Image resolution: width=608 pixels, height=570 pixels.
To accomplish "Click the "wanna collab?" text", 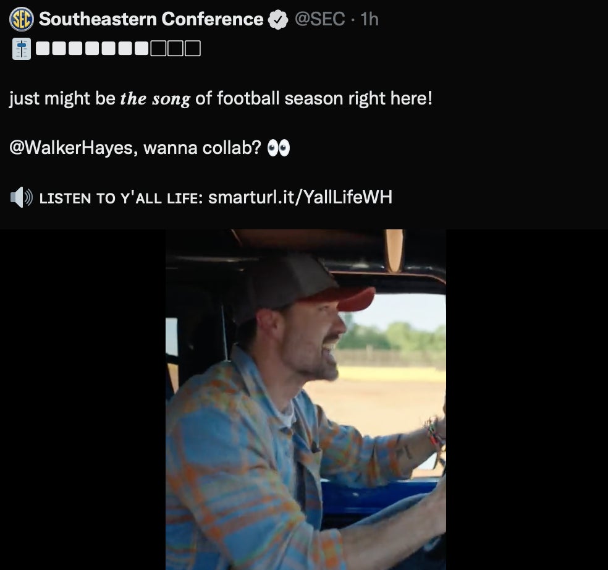I will [202, 148].
